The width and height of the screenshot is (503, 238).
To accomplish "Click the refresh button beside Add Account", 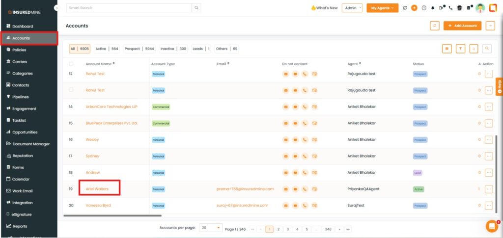I will pyautogui.click(x=434, y=26).
